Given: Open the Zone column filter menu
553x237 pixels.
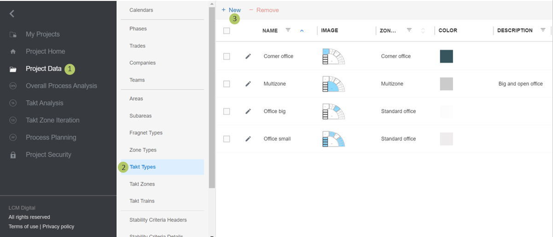Looking at the screenshot, I should pos(409,30).
